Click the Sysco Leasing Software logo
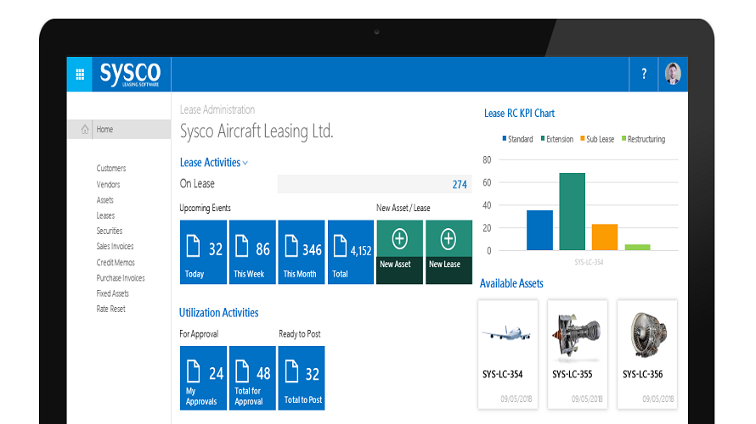 pyautogui.click(x=131, y=74)
